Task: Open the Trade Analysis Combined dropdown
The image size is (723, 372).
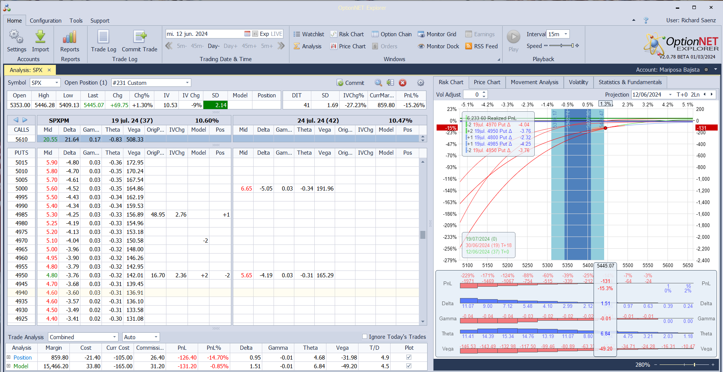Action: click(114, 337)
